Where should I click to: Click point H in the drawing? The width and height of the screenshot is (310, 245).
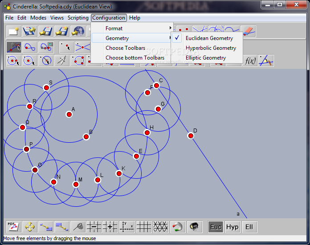[147, 133]
